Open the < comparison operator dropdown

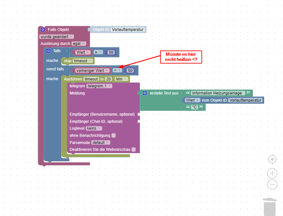pyautogui.click(x=117, y=70)
